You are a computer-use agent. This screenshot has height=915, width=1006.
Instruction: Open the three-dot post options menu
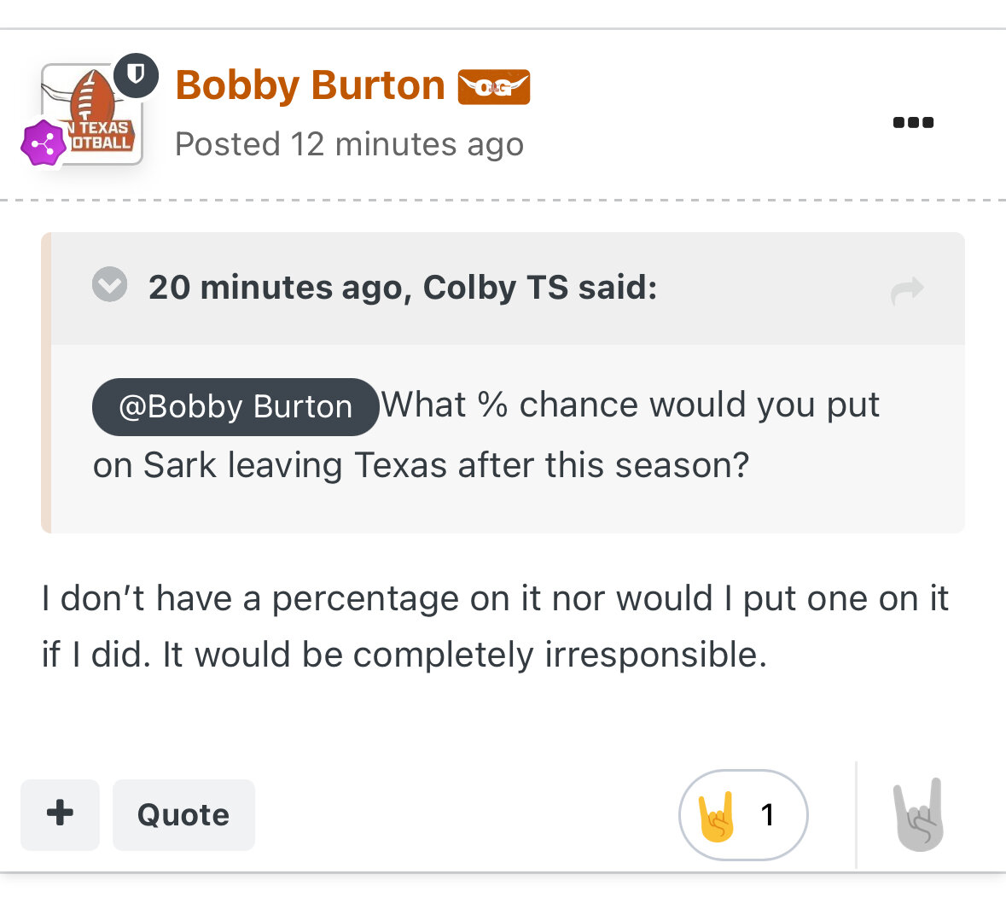coord(913,122)
